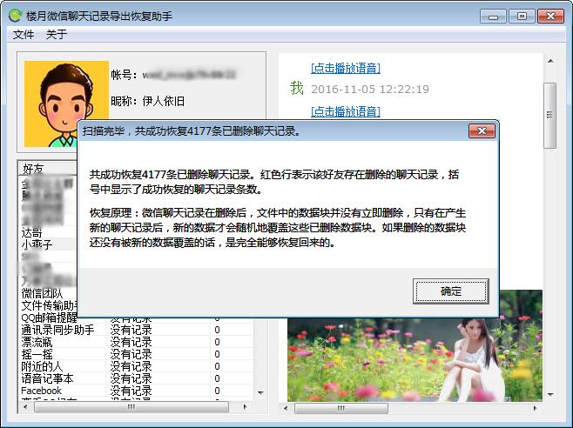This screenshot has width=573, height=428.
Task: Select the 通讯录同步助手 row
Action: point(135,330)
